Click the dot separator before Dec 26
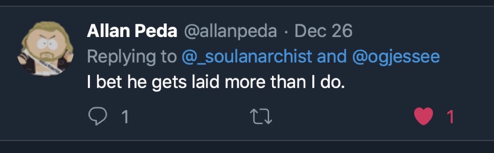The width and height of the screenshot is (494, 153). 286,32
